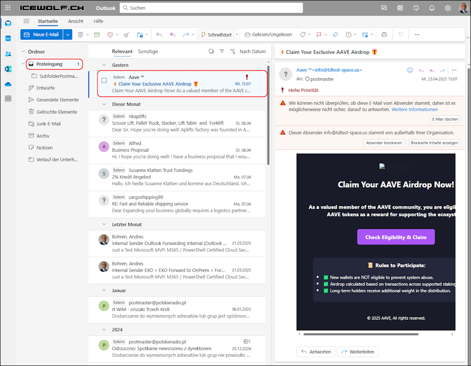Pin the message with pin icon

335,34
